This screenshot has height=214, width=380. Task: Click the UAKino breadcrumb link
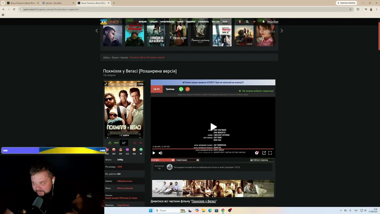point(106,57)
